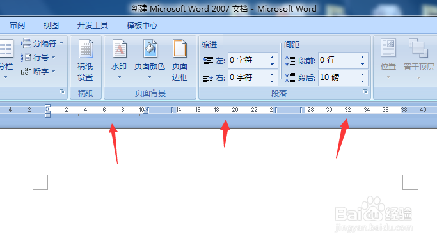Click ruler number 20
Viewport: 437px width, 243px height.
[235, 110]
